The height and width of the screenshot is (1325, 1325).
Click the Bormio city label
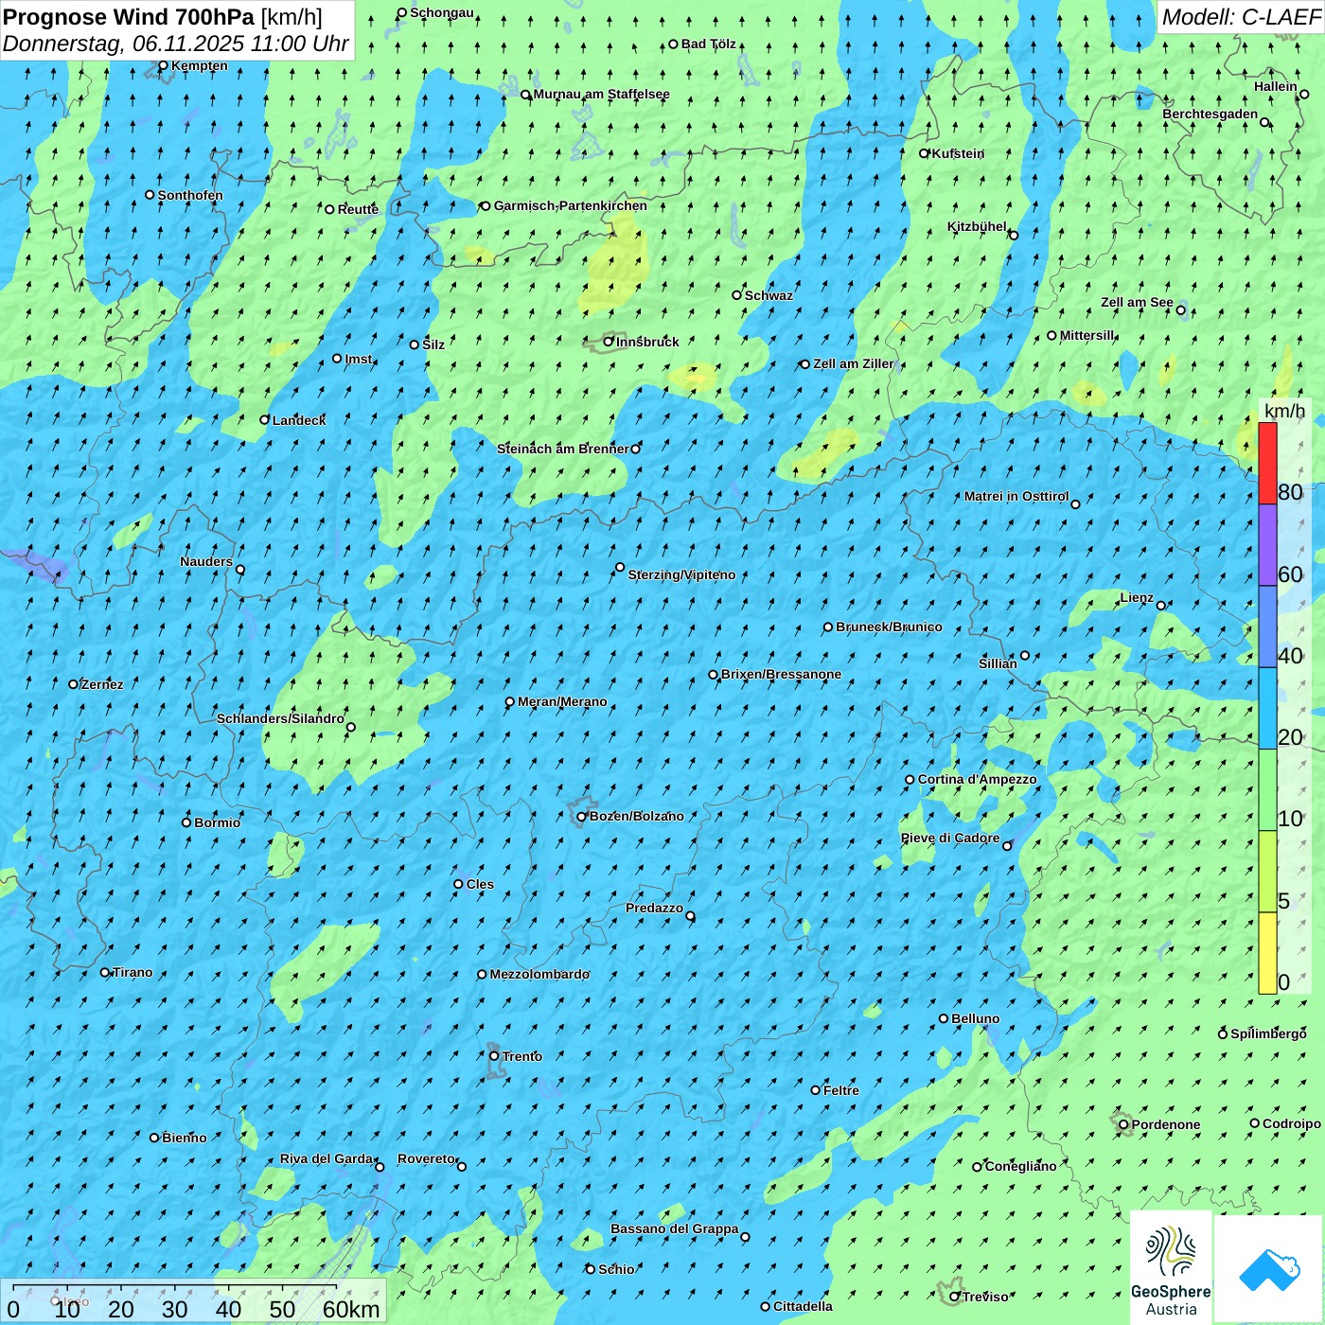[217, 822]
